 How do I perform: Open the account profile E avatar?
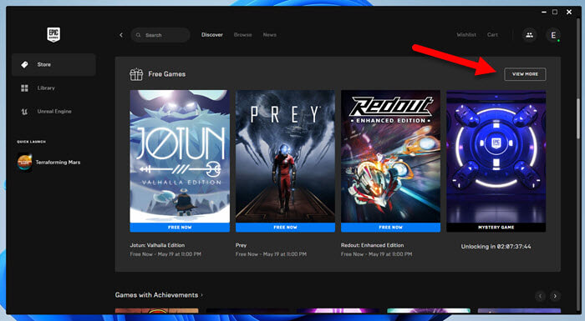pos(553,35)
